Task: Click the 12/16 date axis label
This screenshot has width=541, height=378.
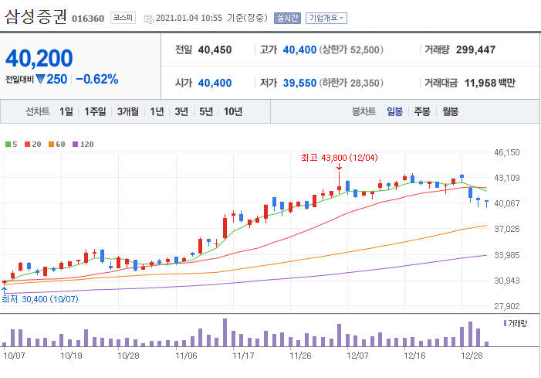Action: pyautogui.click(x=414, y=356)
